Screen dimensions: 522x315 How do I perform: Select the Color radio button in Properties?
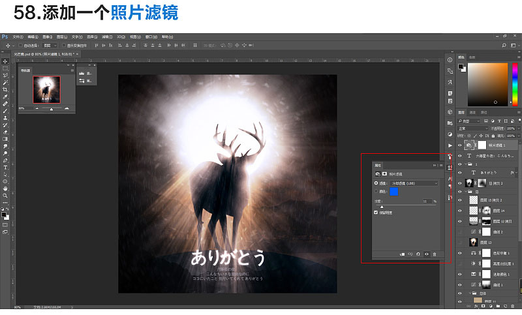[376, 191]
